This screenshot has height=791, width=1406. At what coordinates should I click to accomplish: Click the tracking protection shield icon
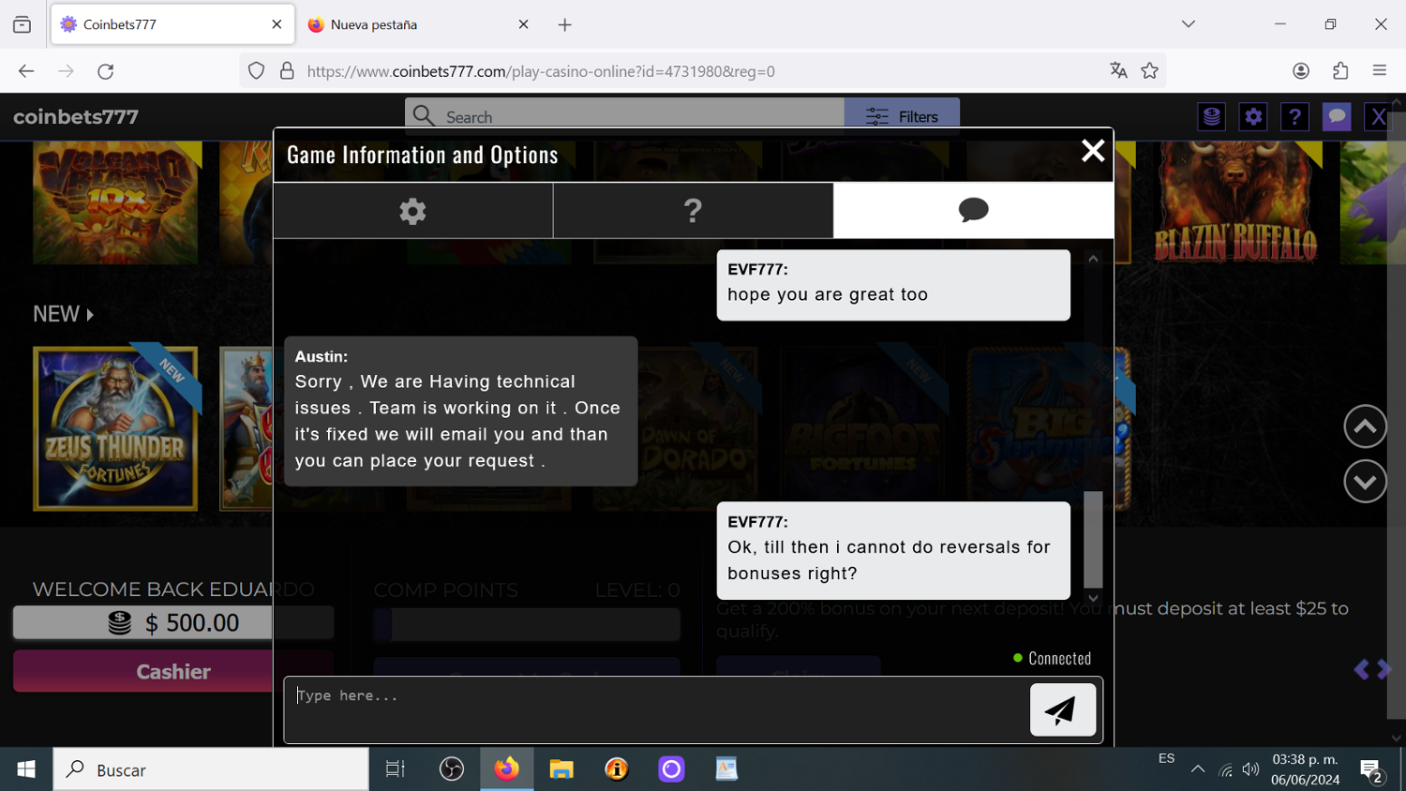(x=256, y=71)
